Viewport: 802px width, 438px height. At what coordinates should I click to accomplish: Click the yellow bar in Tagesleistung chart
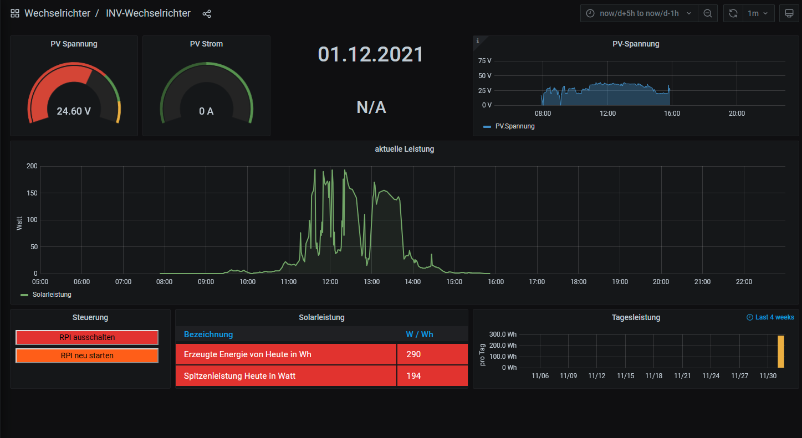780,351
